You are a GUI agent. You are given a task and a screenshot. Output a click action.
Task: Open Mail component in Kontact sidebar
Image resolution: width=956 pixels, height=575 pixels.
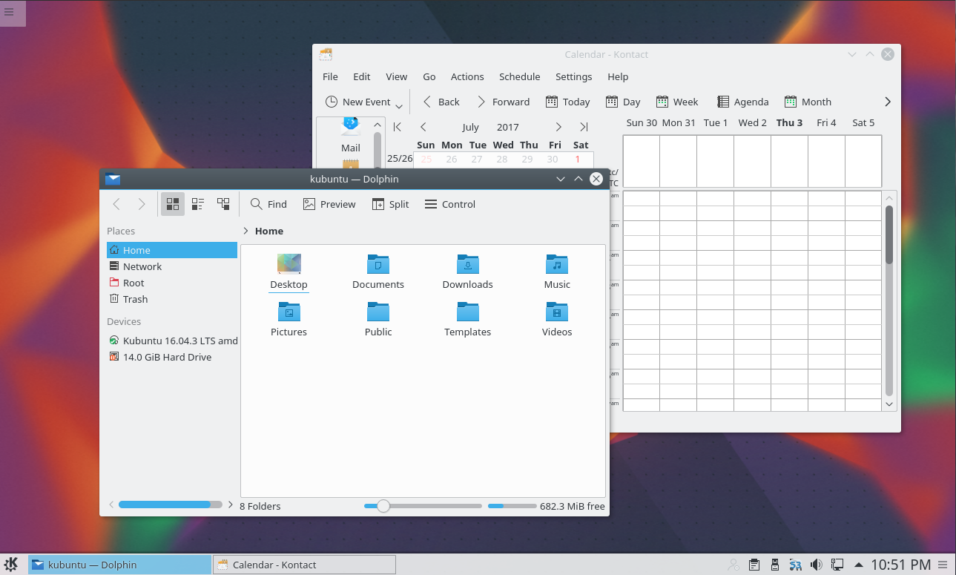click(x=351, y=136)
